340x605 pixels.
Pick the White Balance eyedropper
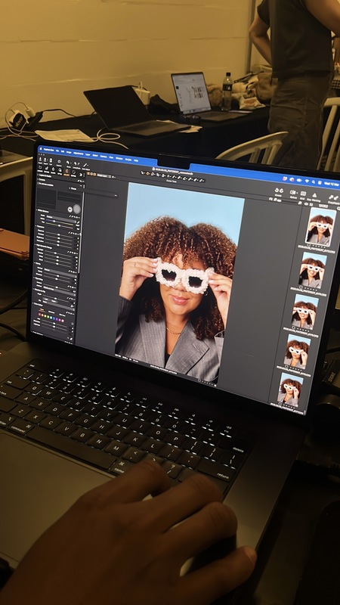[x=79, y=222]
